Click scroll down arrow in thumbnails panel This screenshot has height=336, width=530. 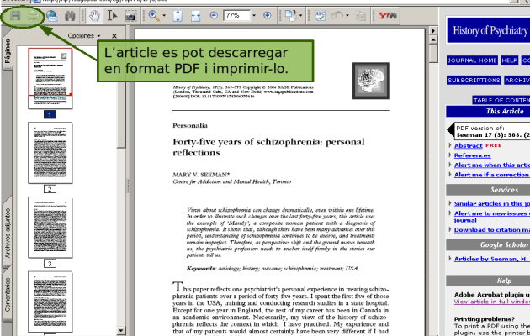click(121, 331)
